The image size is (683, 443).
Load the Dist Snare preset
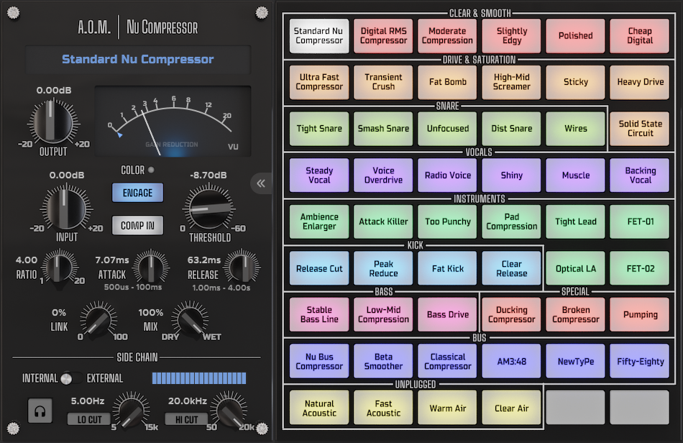(512, 129)
